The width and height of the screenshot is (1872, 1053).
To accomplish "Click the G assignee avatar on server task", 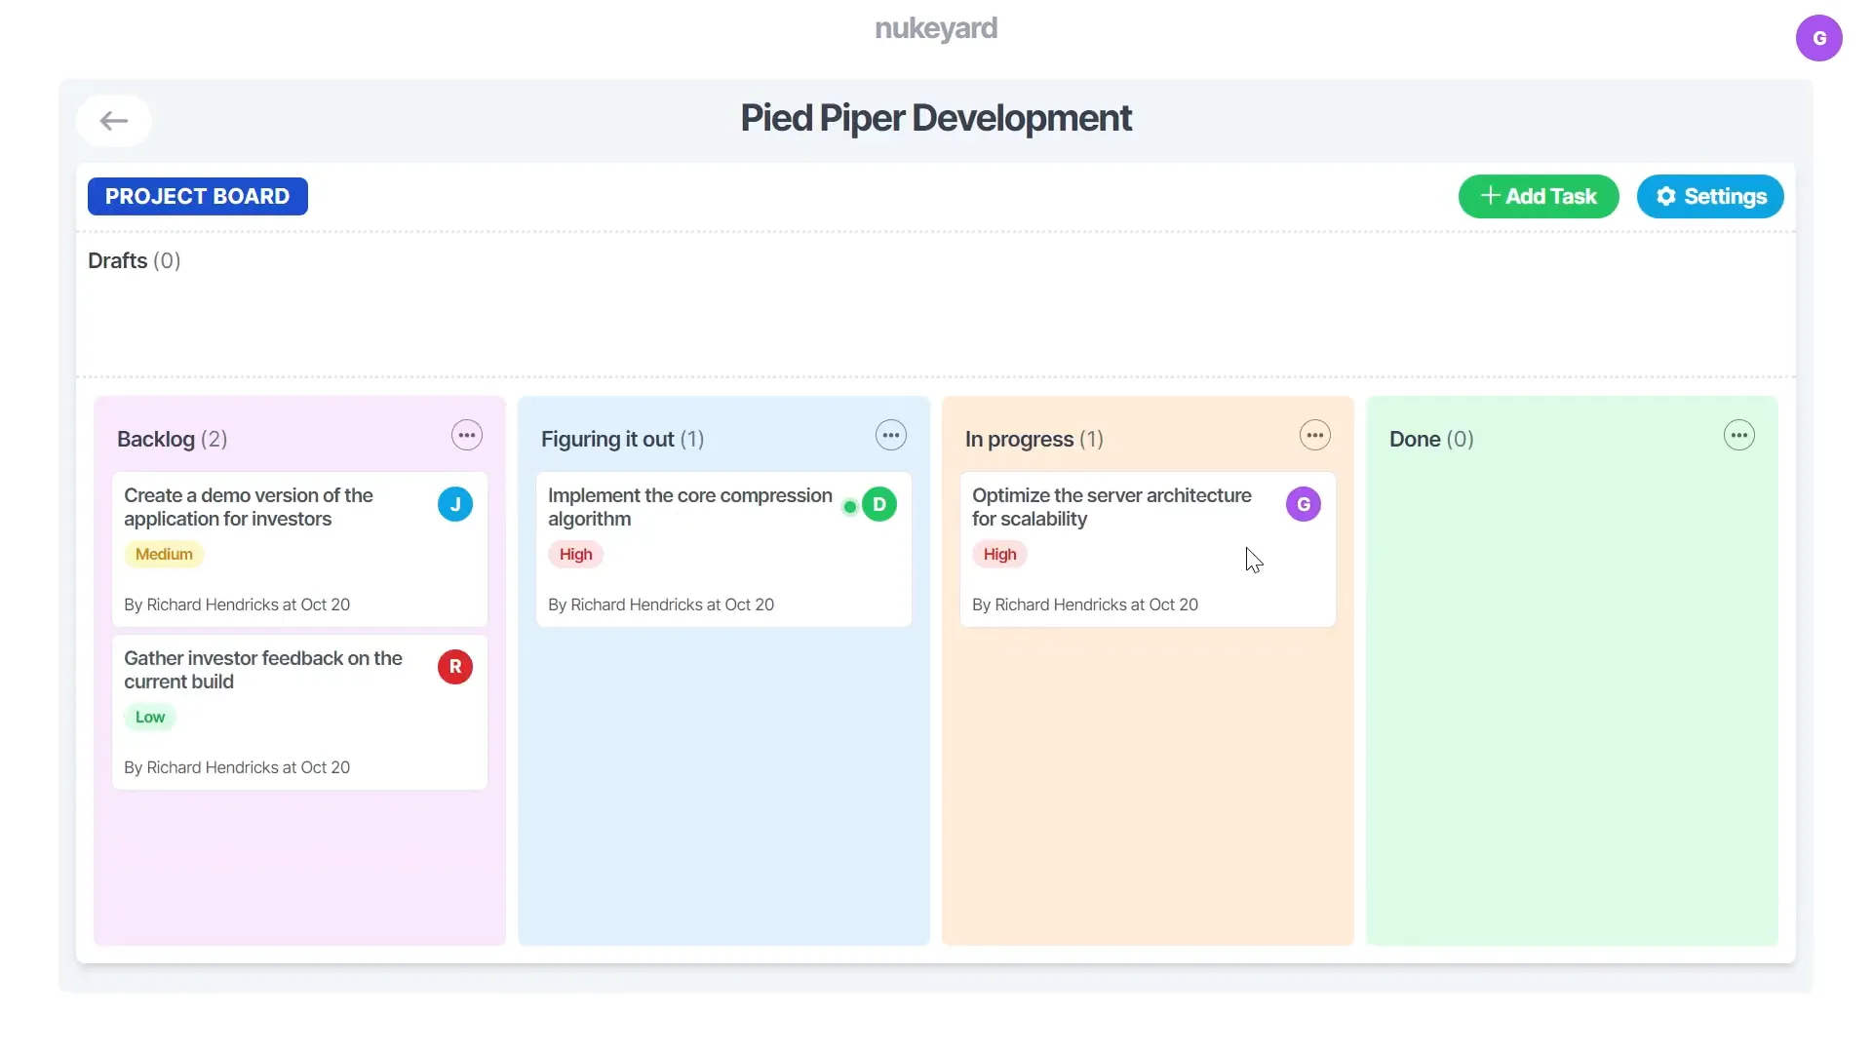I will point(1303,504).
